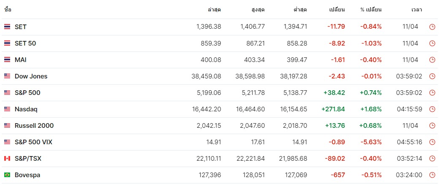
Task: Click the clock icon in the SET row
Action: (432, 27)
